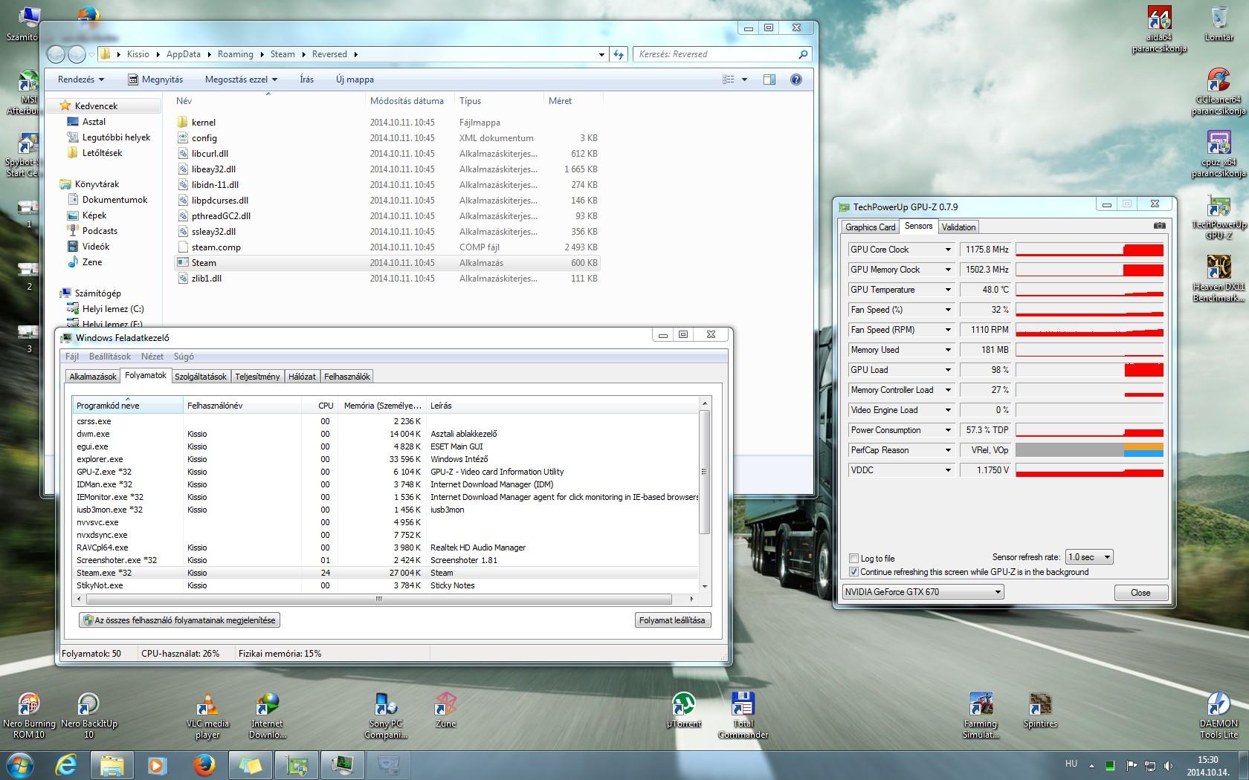The width and height of the screenshot is (1249, 780).
Task: Click the GPU-Z screenshot camera icon
Action: 1159,226
